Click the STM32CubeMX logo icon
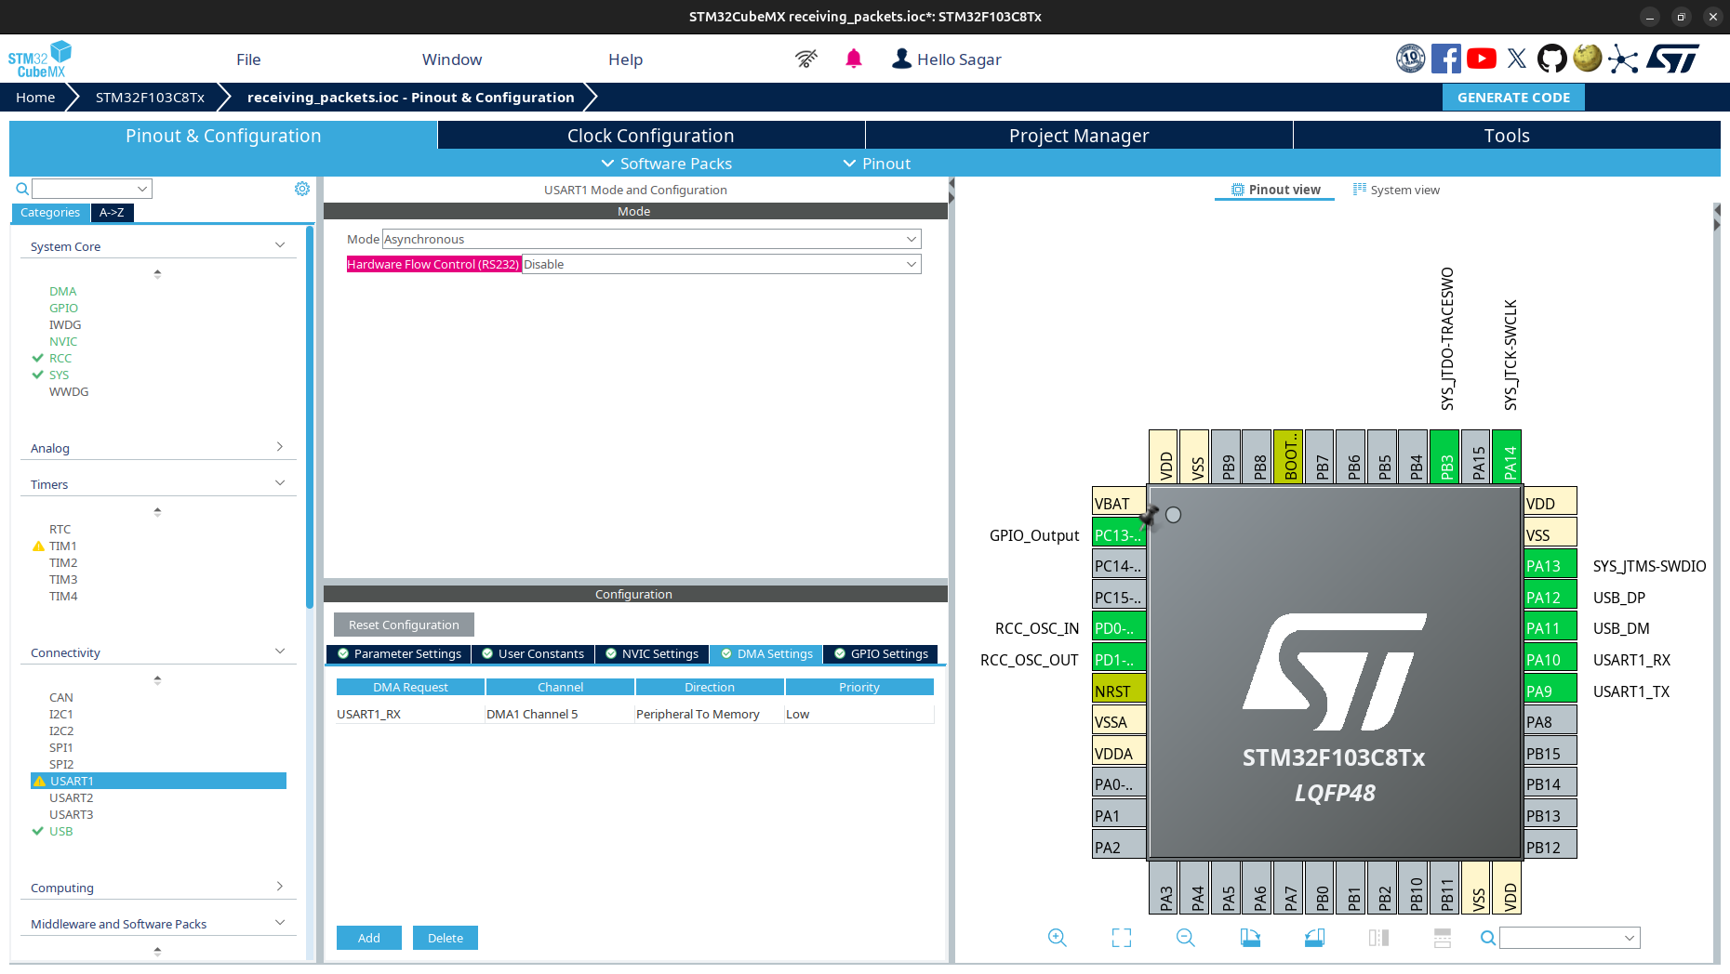1730x974 pixels. click(x=40, y=59)
